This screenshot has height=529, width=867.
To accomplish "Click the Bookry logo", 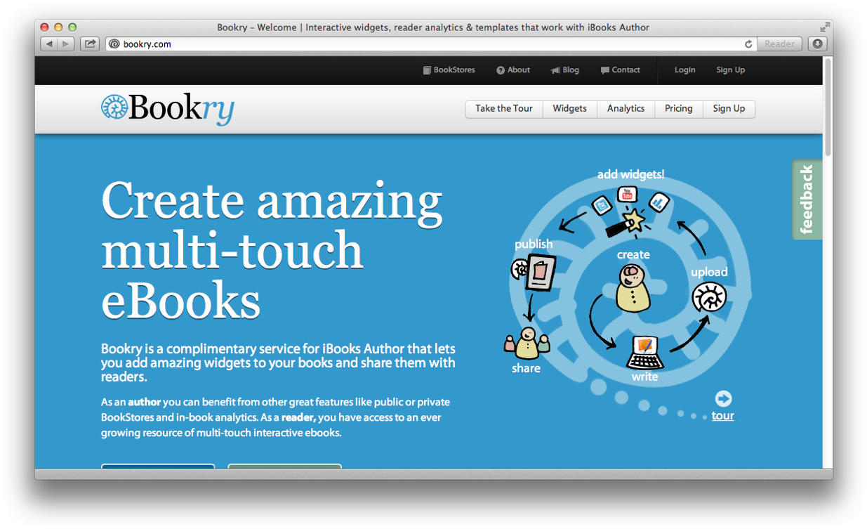I will coord(168,110).
